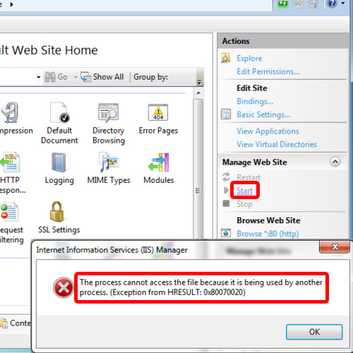Open the help icon dropdown arrow
Viewport: 353px width, 353px height.
coord(343,4)
